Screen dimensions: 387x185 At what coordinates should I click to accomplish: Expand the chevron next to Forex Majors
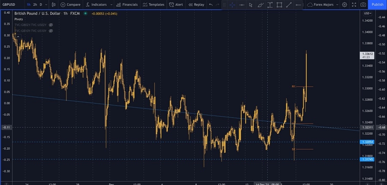[337, 4]
